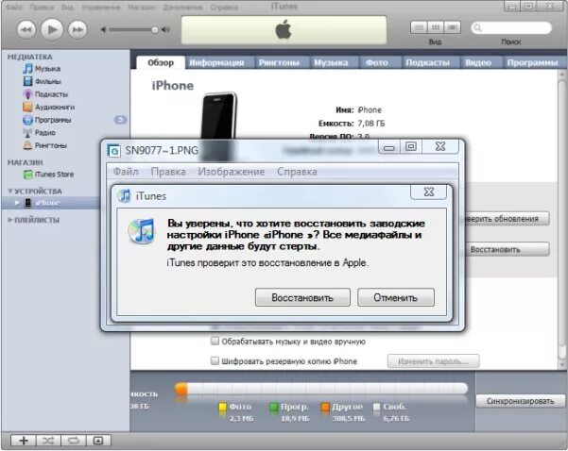The height and width of the screenshot is (451, 568).
Task: Click Отменить in the iTunes dialog
Action: [x=396, y=297]
